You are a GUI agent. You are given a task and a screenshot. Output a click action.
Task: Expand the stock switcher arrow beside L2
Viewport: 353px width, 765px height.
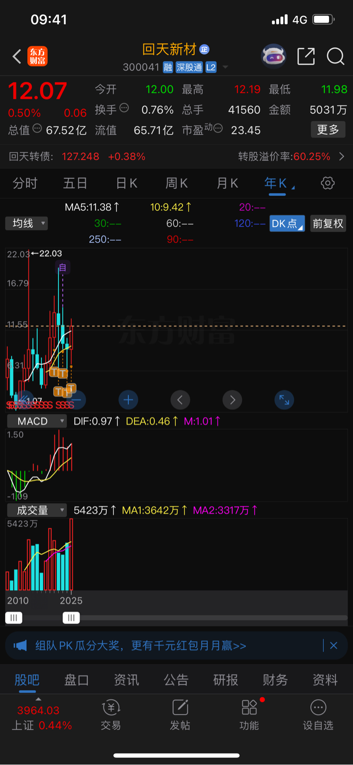[225, 68]
